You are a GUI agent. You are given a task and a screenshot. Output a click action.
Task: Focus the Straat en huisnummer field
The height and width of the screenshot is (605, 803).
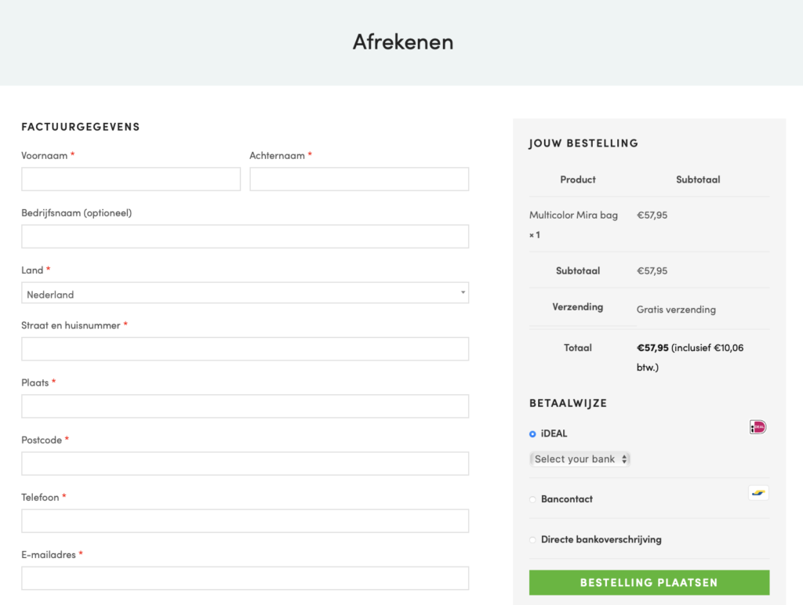pyautogui.click(x=245, y=349)
